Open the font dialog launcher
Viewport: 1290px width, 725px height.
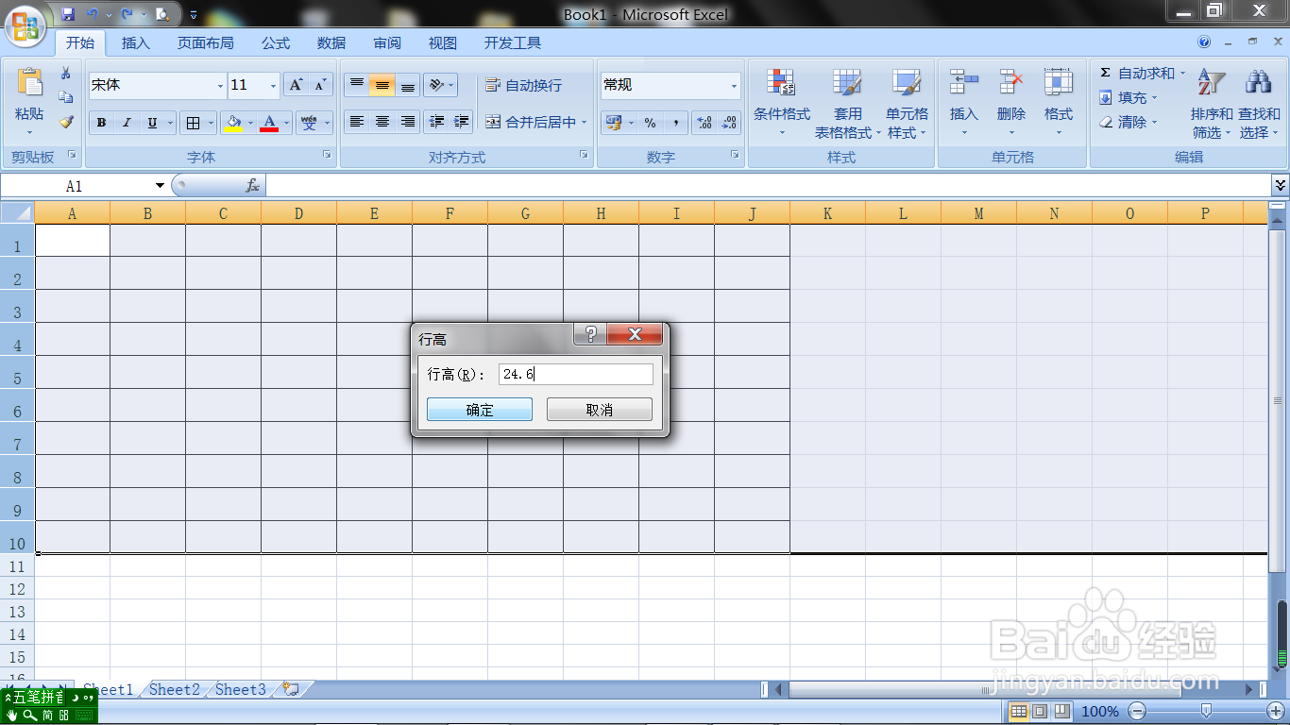click(x=327, y=155)
